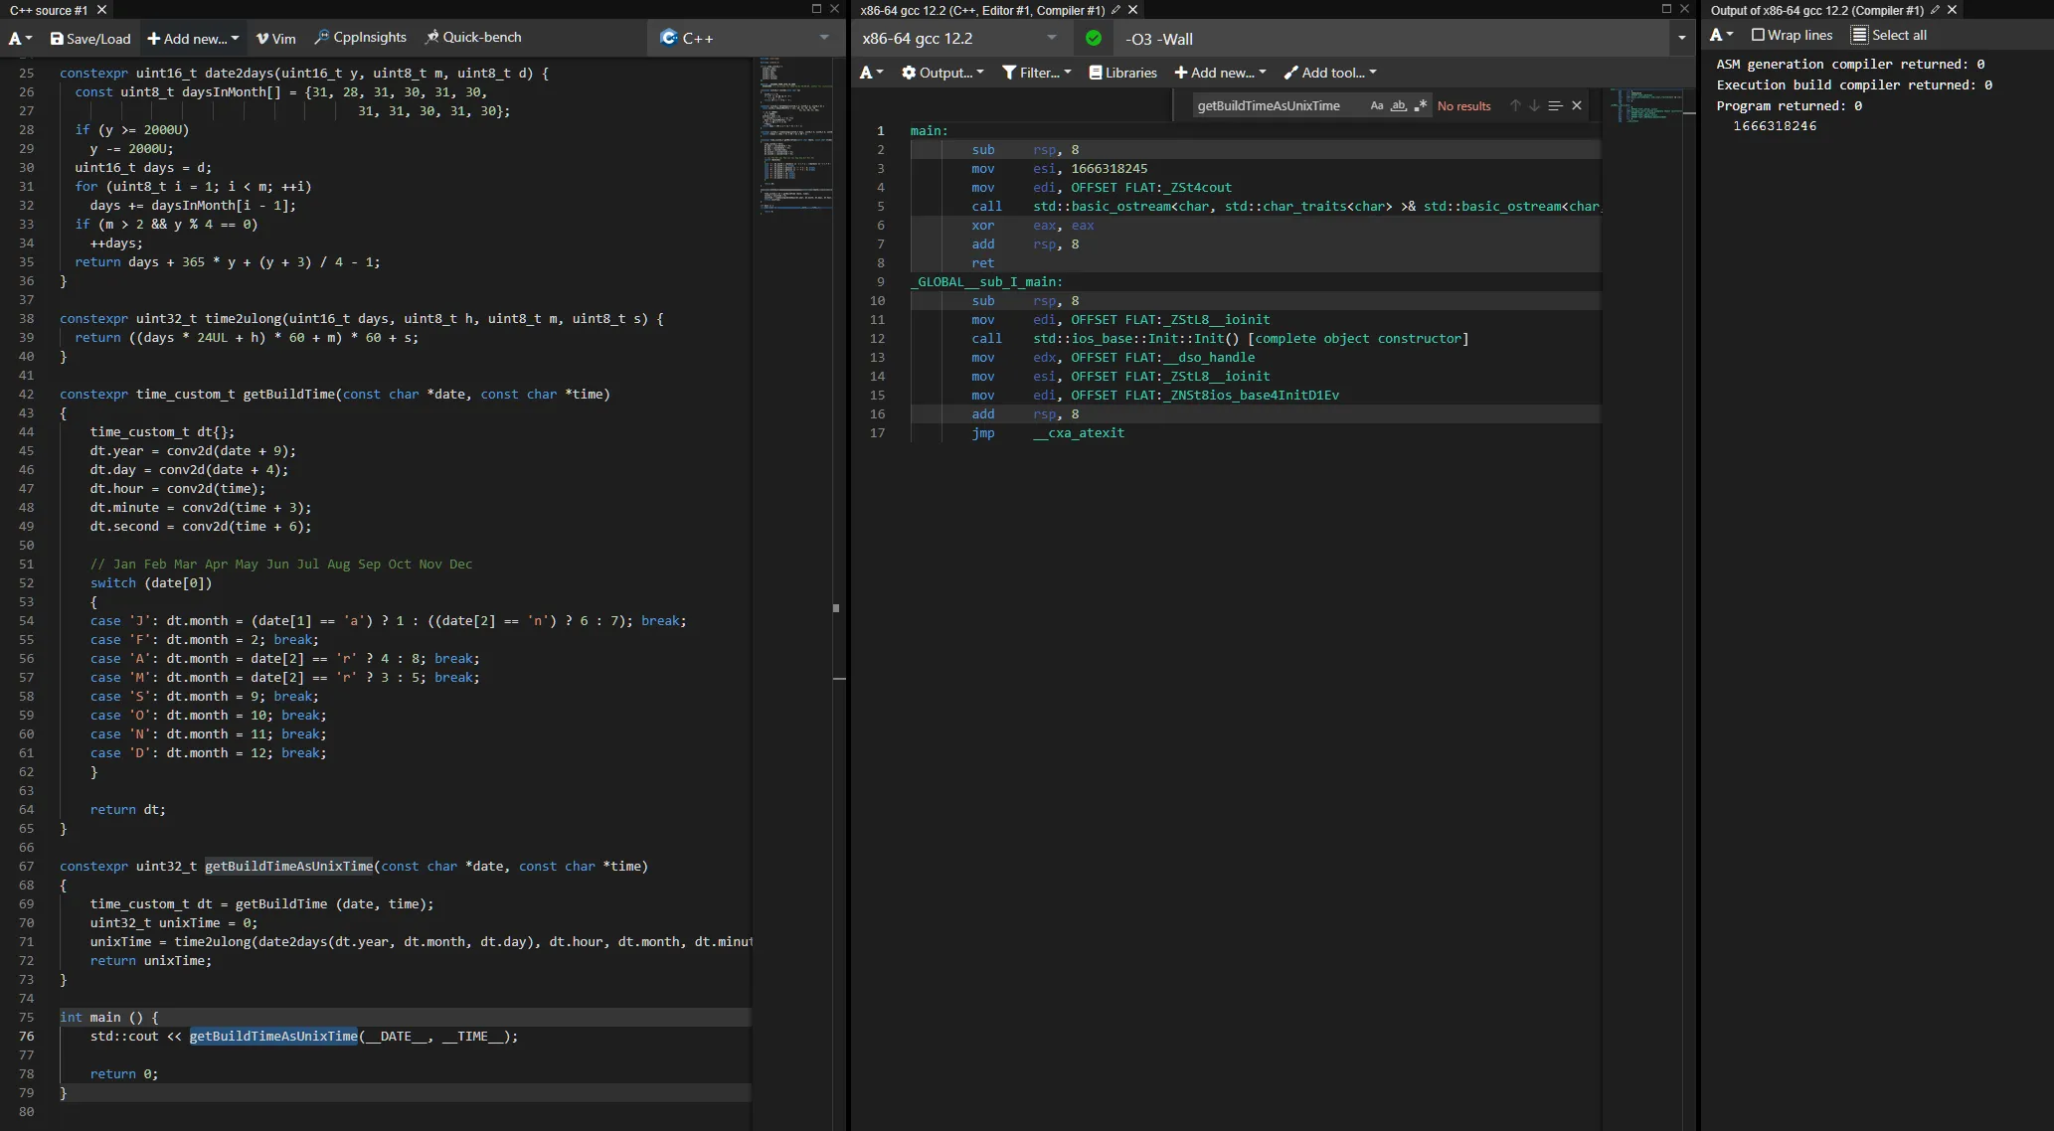Expand x86-64 gcc 12.2 compiler selector

[x=959, y=39]
